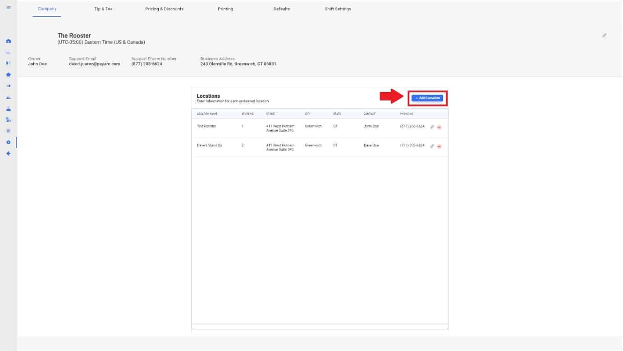
Task: Click the City column header
Action: pyautogui.click(x=308, y=114)
